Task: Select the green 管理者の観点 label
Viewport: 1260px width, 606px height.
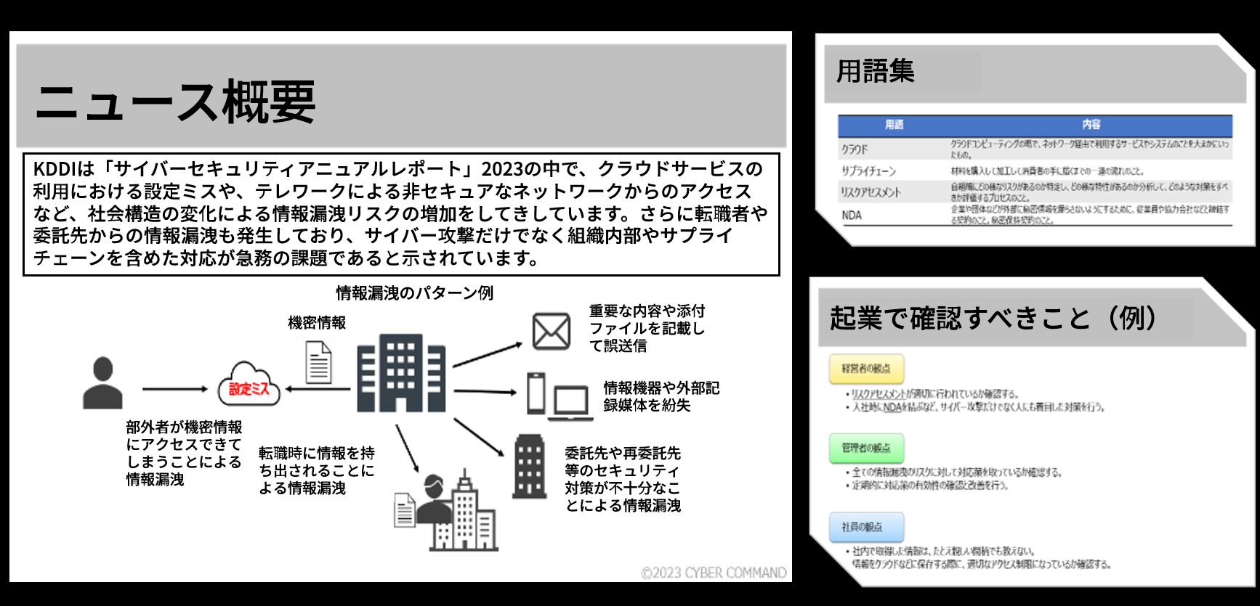Action: [866, 448]
